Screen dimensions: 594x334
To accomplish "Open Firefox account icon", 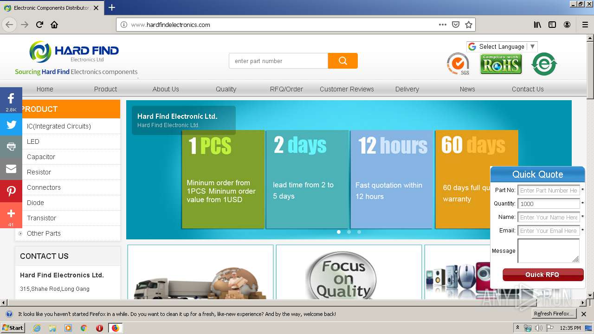I will point(567,25).
